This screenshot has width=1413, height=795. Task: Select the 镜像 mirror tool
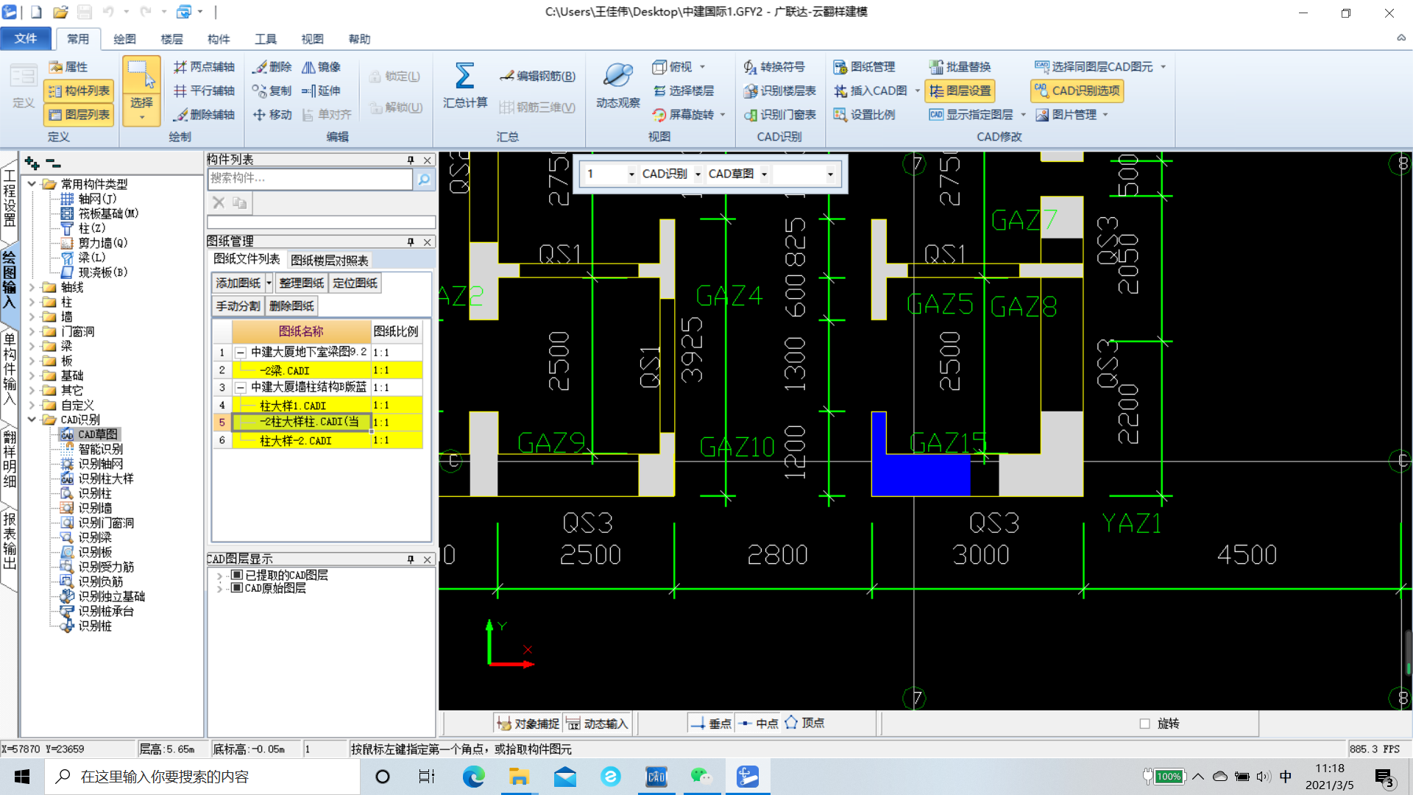pos(322,67)
